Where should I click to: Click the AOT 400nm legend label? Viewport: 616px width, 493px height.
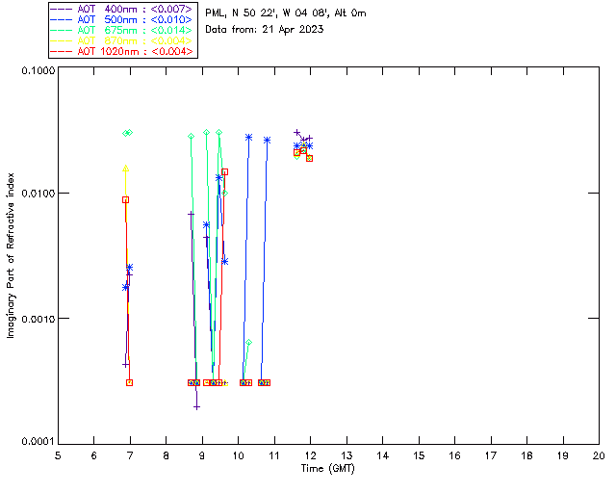coord(135,9)
